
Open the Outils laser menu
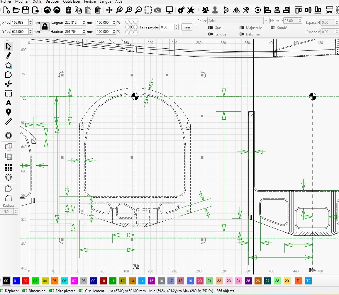pyautogui.click(x=72, y=1)
